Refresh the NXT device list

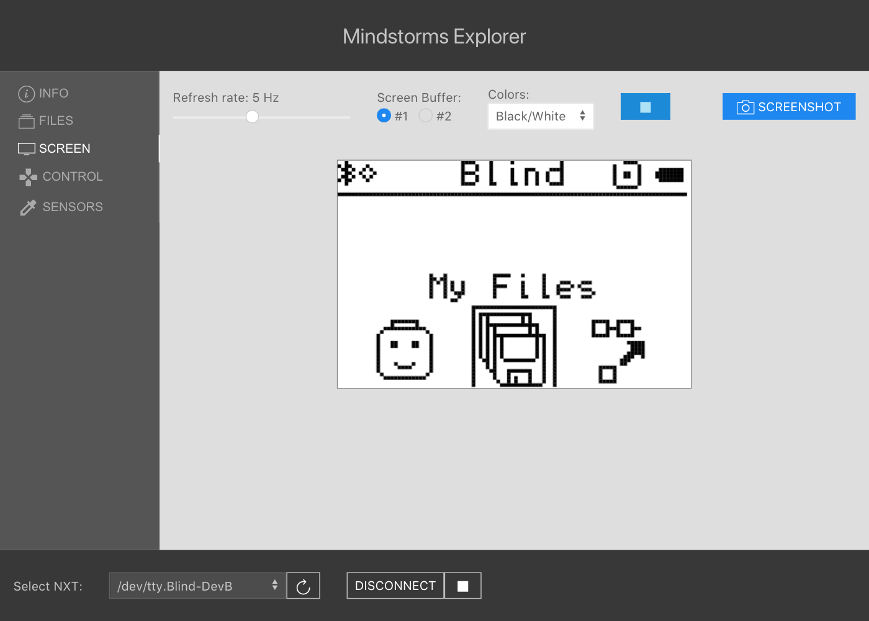(x=304, y=586)
